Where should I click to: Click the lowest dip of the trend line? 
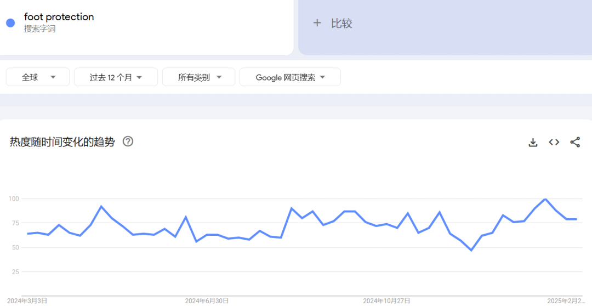(x=471, y=250)
